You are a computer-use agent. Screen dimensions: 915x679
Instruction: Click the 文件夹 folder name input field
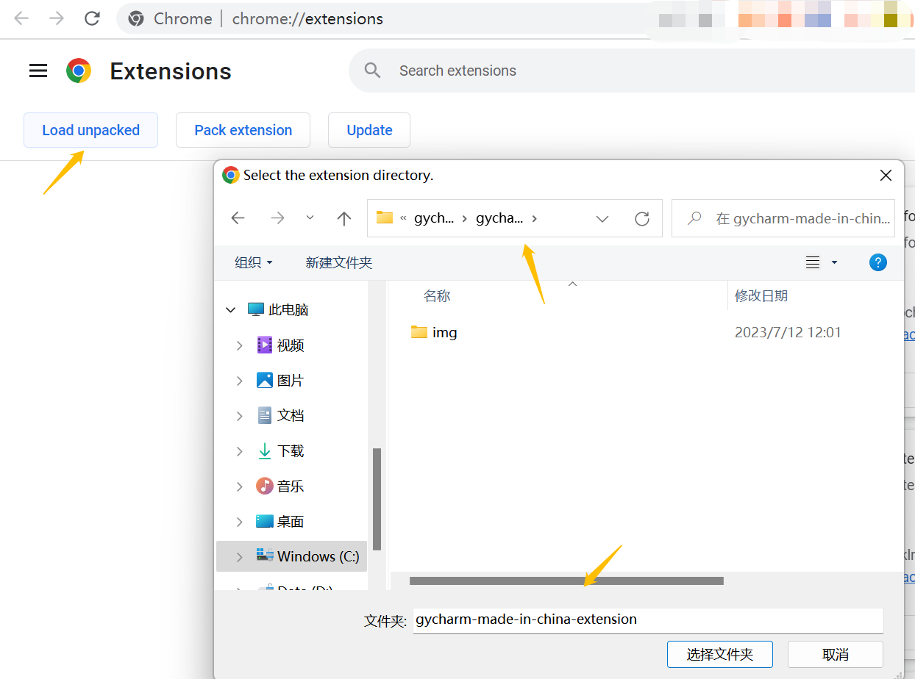[648, 619]
